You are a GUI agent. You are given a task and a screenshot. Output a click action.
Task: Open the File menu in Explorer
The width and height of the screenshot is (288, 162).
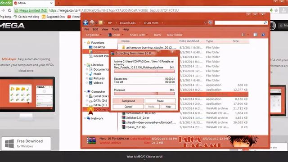87,29
